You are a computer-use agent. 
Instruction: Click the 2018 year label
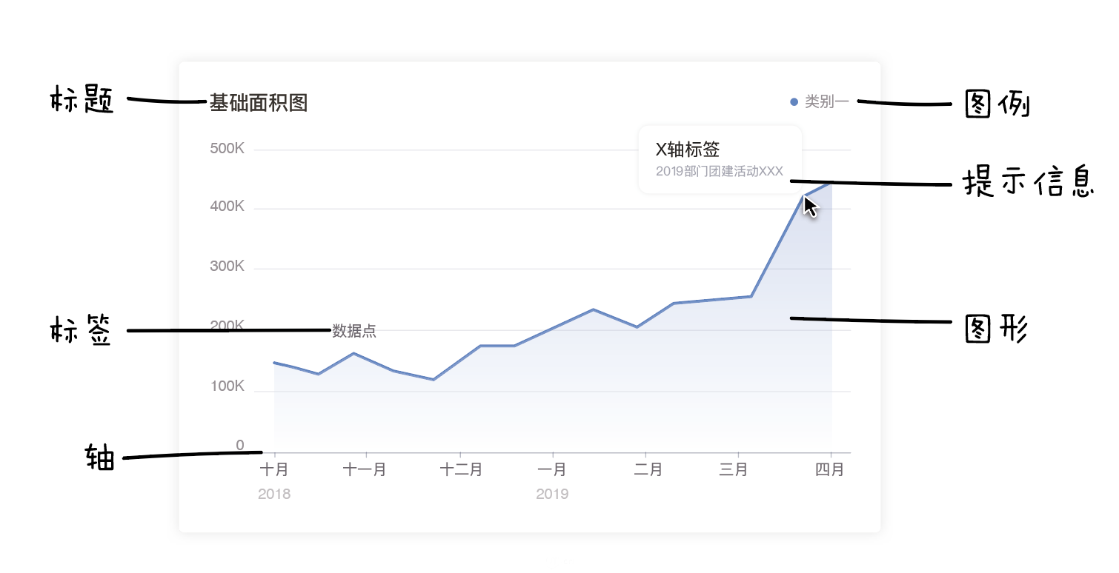[274, 494]
